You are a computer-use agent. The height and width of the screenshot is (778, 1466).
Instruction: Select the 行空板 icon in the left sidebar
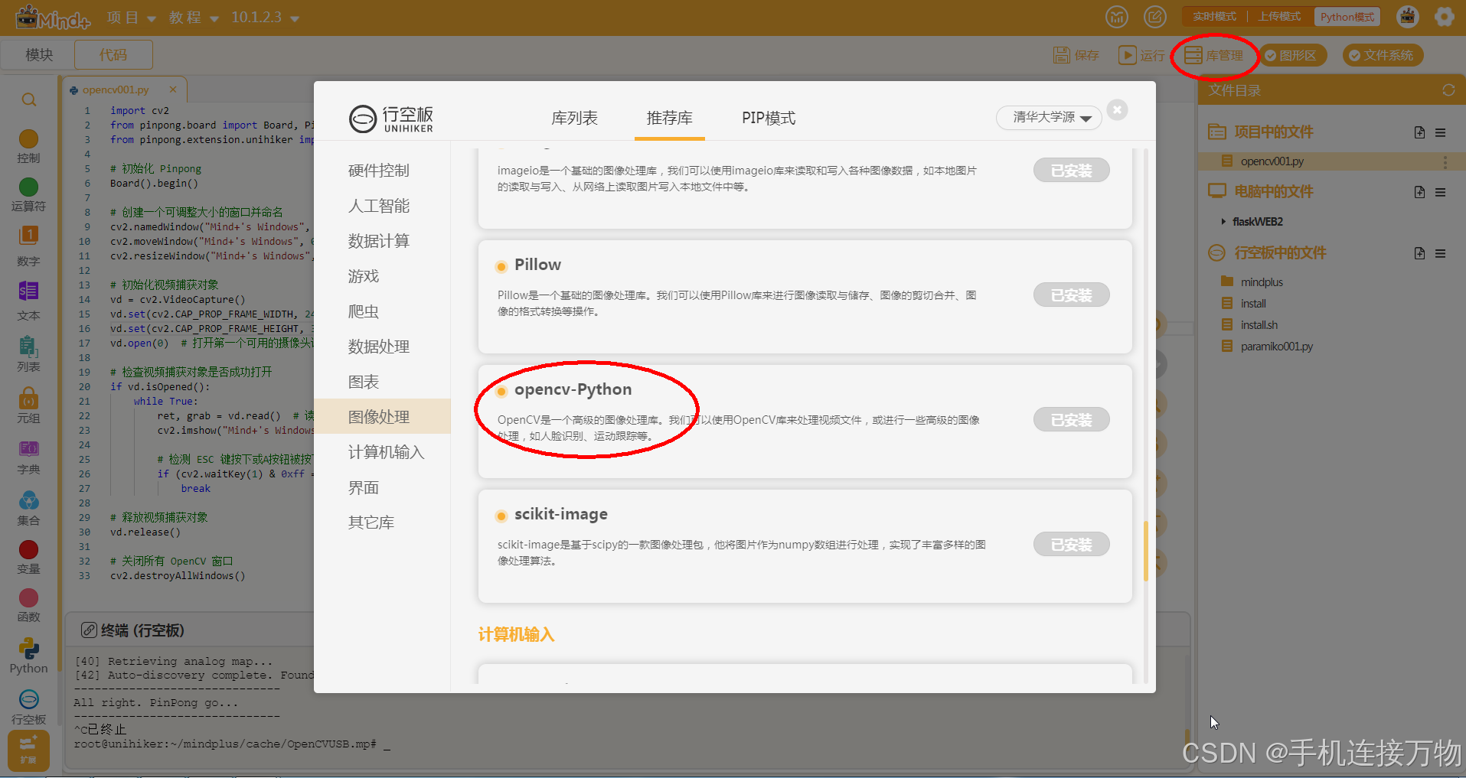click(28, 704)
